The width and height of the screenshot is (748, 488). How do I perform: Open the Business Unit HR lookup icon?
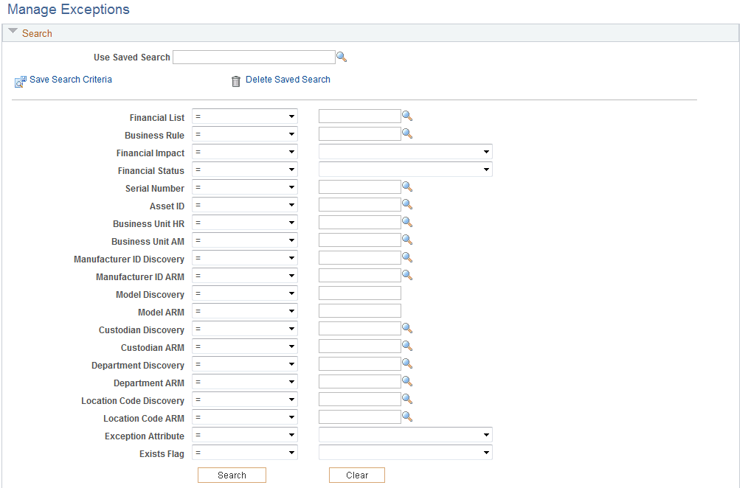tap(407, 222)
